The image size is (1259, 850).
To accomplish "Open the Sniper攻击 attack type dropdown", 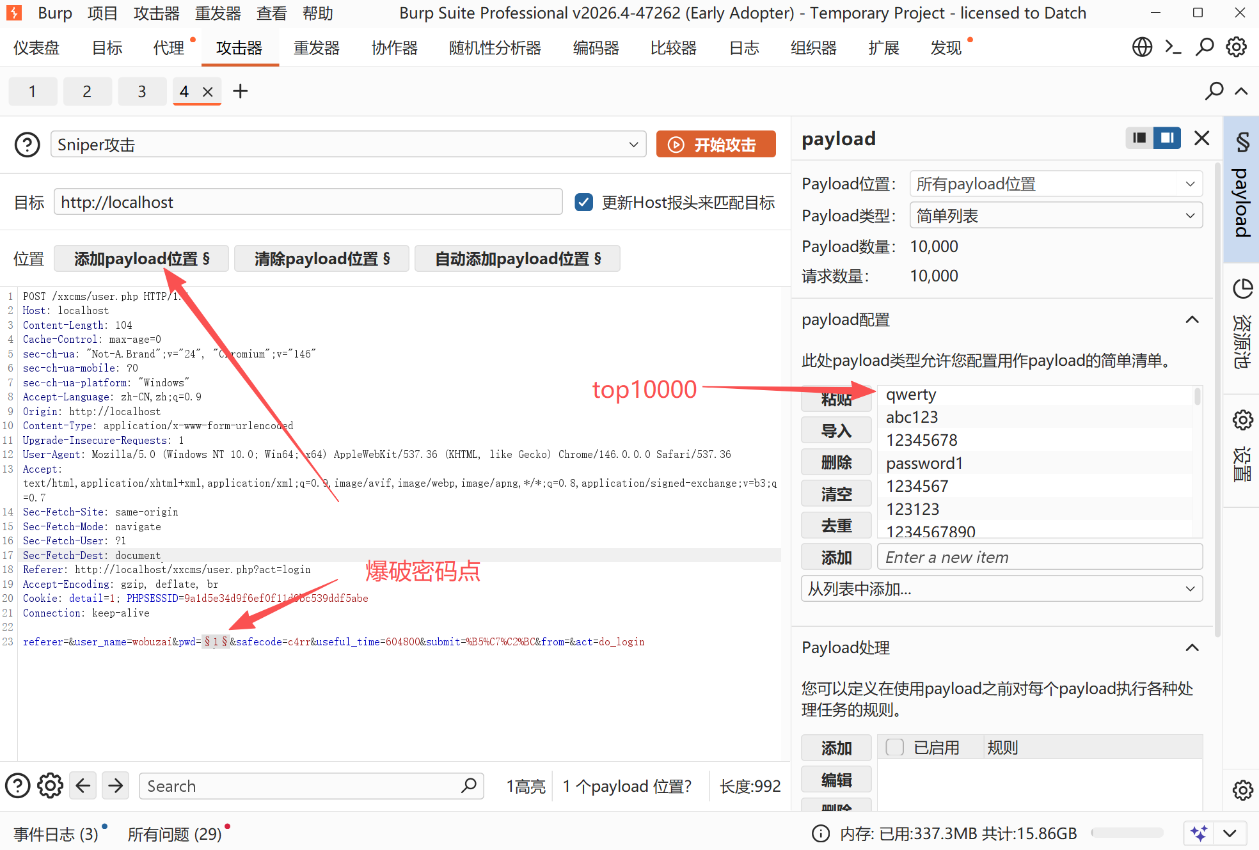I will pyautogui.click(x=349, y=145).
